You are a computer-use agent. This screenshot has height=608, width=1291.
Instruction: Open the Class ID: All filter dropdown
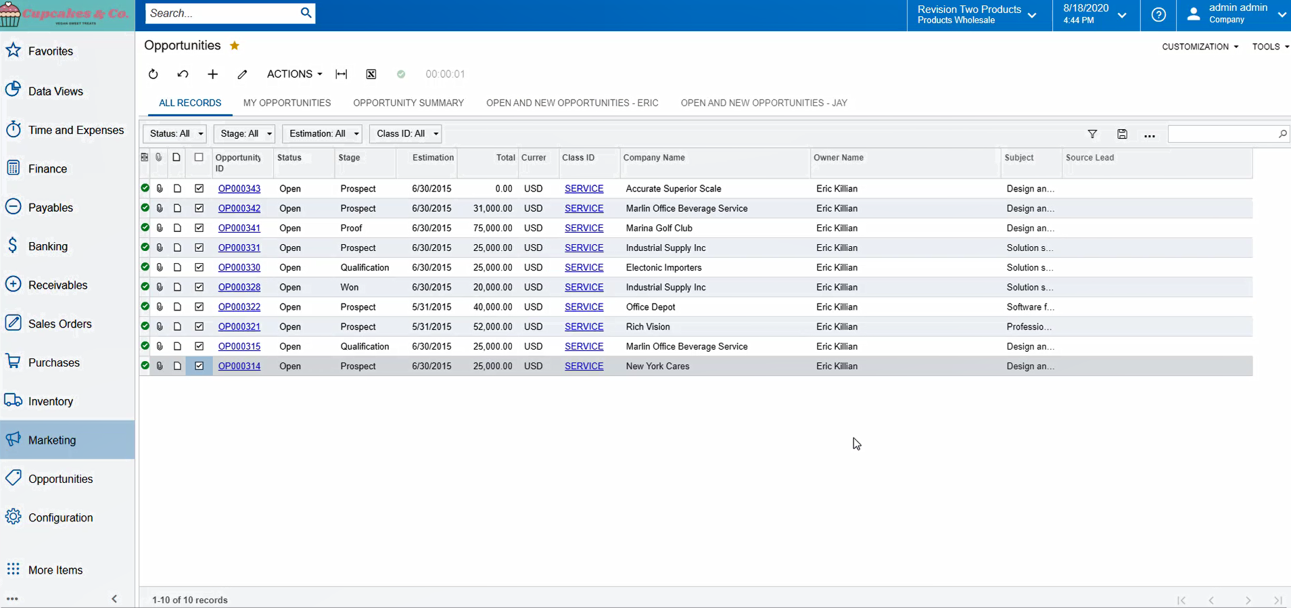[x=406, y=134]
